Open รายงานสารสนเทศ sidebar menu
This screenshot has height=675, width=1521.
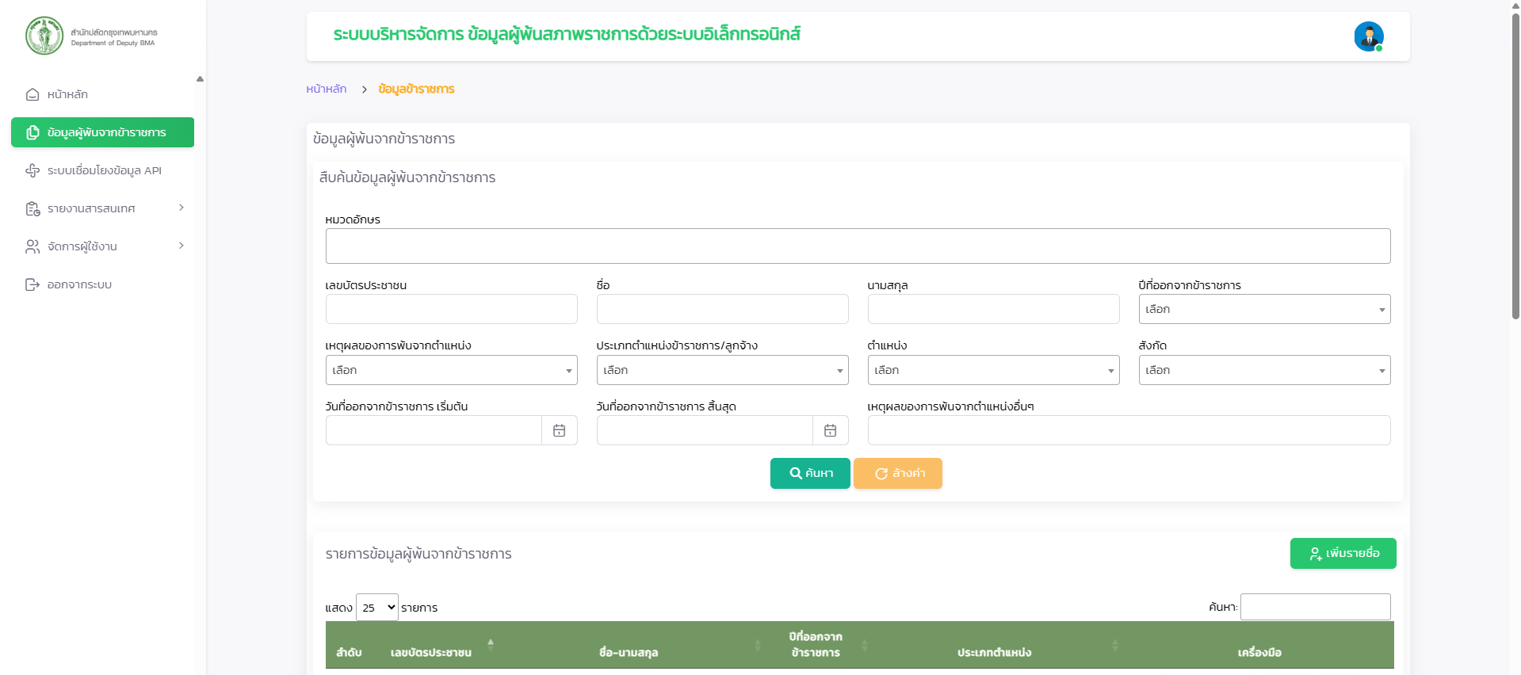click(x=102, y=208)
